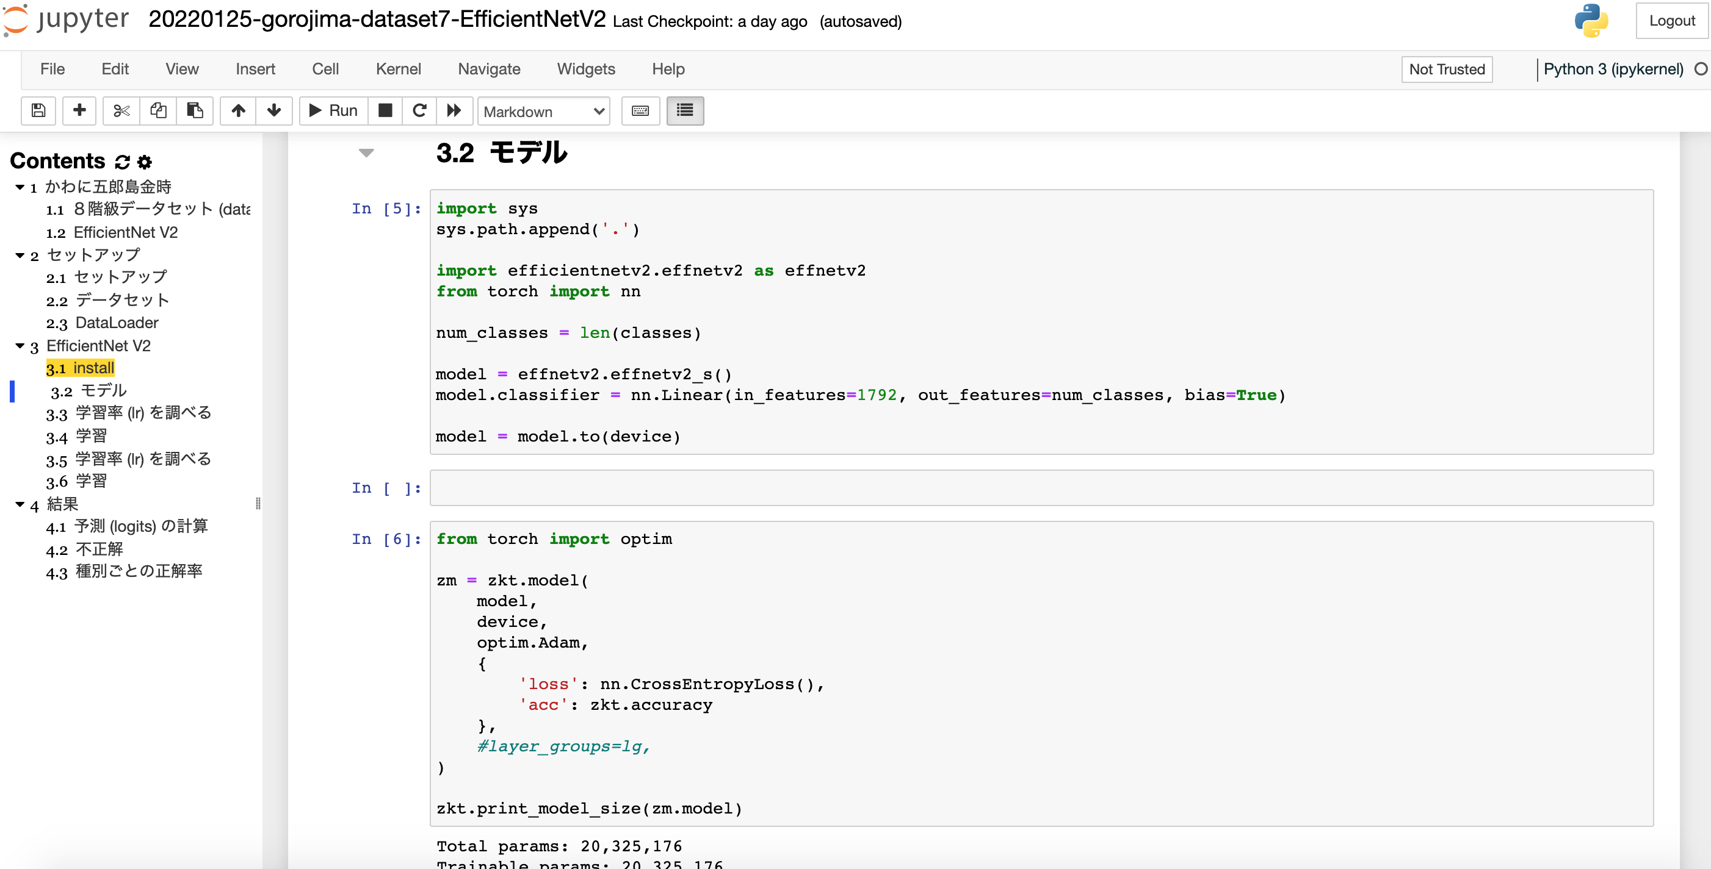The image size is (1711, 869).
Task: Go to 1.2 EfficientNet V2 in Contents
Action: [112, 232]
